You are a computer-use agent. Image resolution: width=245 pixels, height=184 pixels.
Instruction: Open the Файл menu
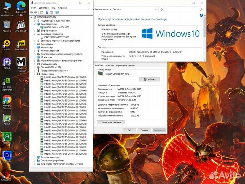[x=33, y=7]
